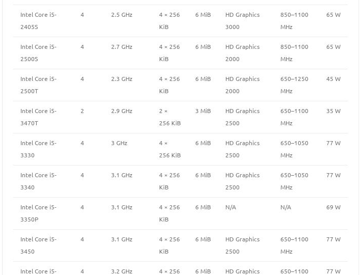Image resolution: width=362 pixels, height=275 pixels.
Task: Select the Intel Core i5-3330 model name
Action: (x=38, y=149)
